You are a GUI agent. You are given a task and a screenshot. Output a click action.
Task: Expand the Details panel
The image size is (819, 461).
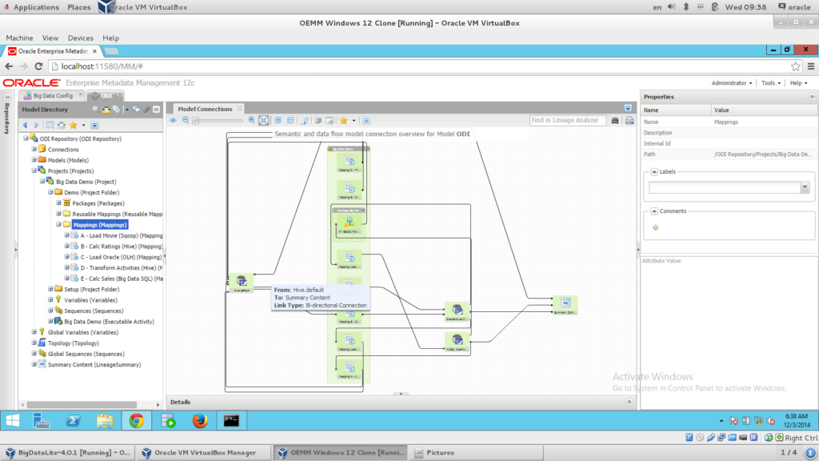click(629, 402)
